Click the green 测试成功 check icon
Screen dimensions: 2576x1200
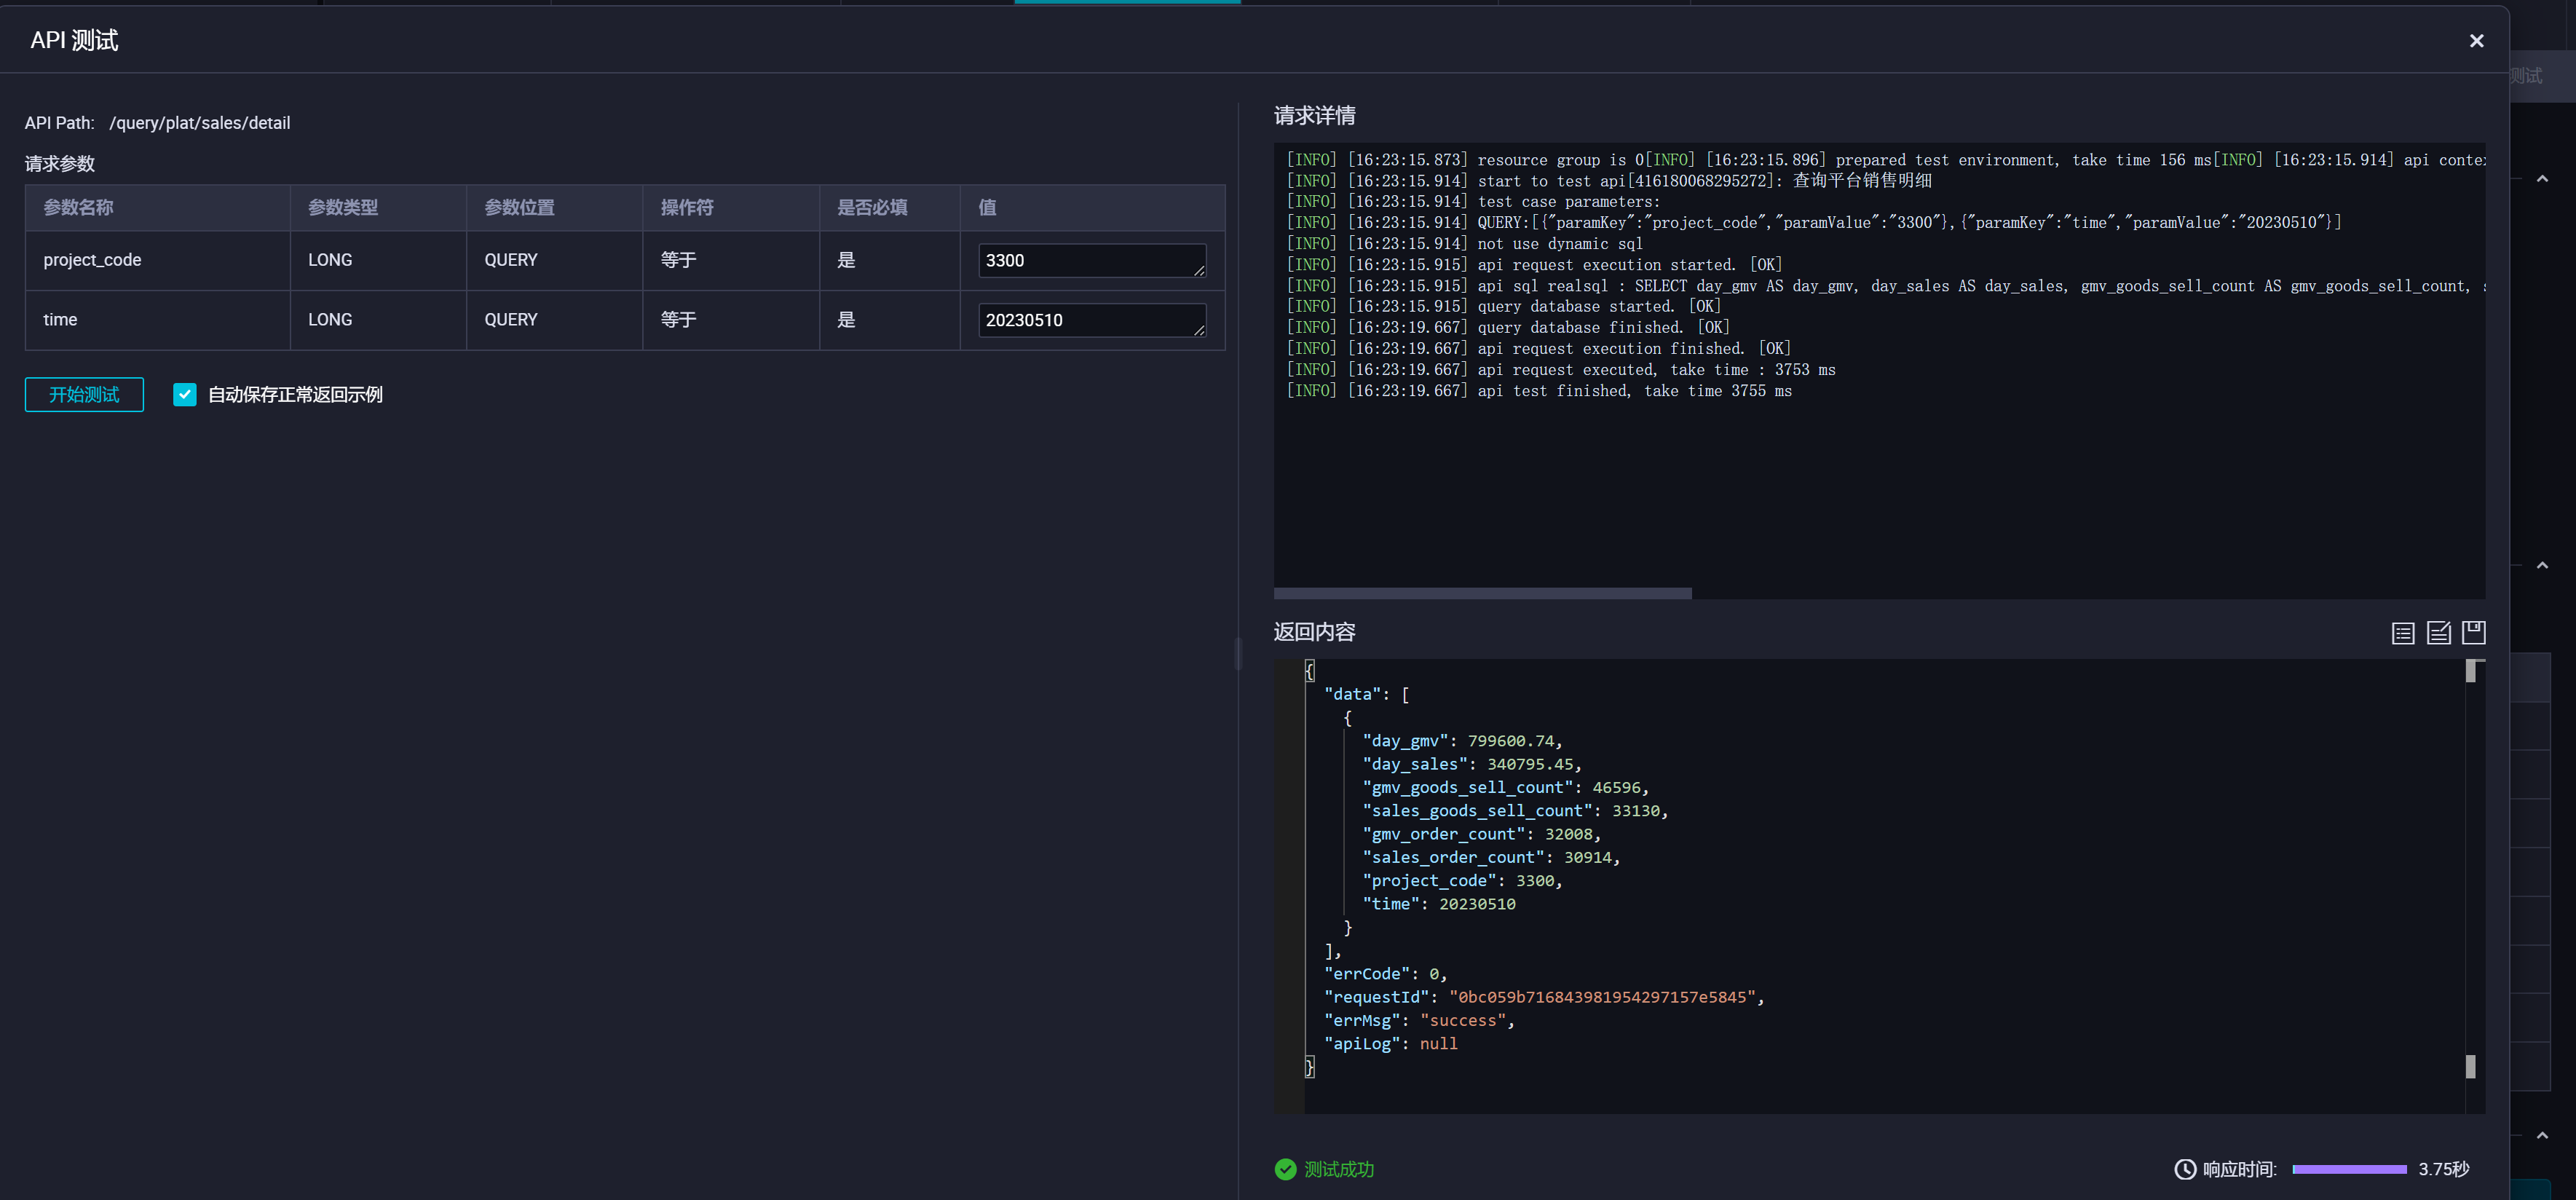point(1285,1169)
